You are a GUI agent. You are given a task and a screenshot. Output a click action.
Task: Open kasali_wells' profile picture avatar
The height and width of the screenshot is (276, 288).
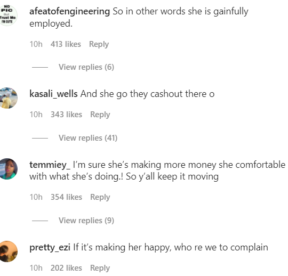point(7,98)
